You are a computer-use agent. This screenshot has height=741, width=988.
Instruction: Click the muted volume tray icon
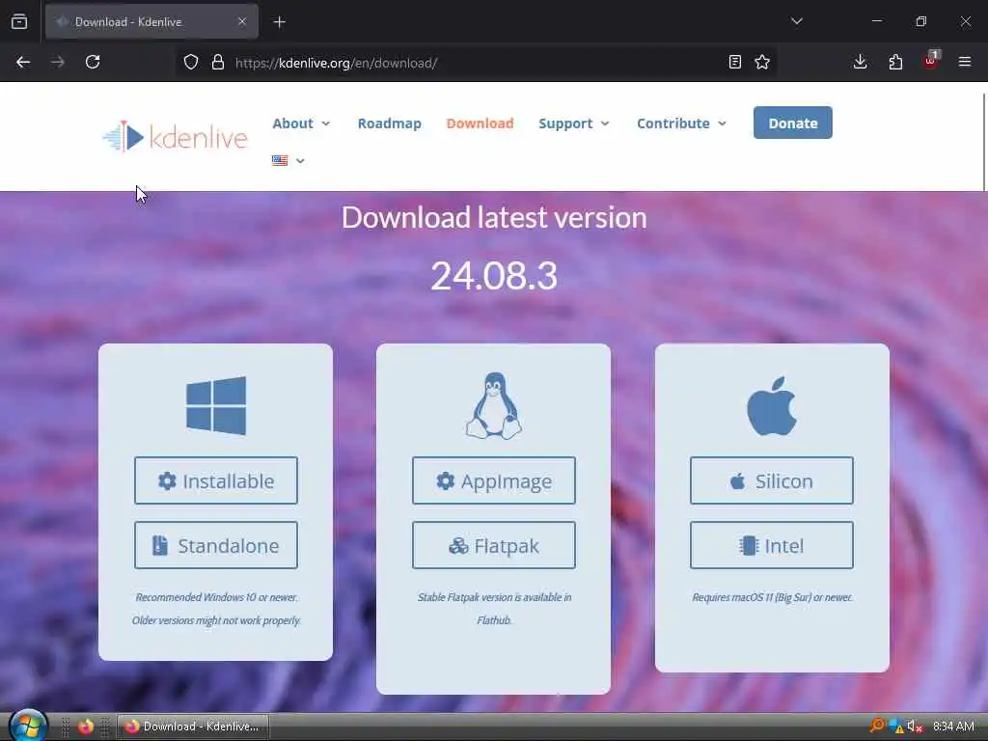tap(915, 727)
